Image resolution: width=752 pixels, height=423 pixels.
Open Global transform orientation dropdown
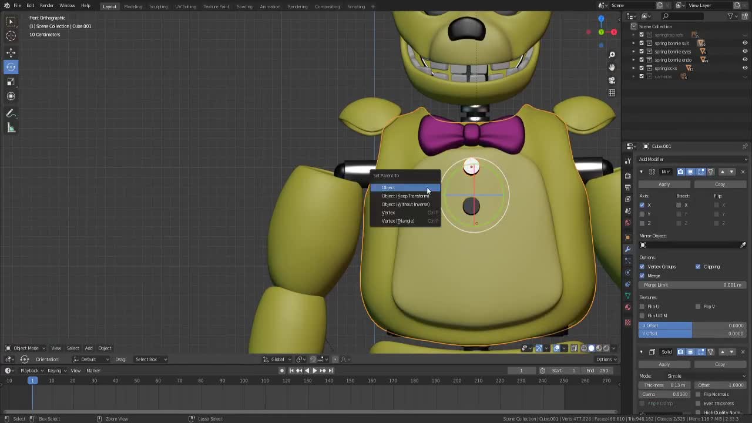tap(276, 359)
